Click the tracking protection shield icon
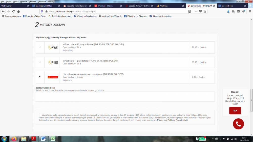This screenshot has height=142, width=253. click(x=42, y=11)
